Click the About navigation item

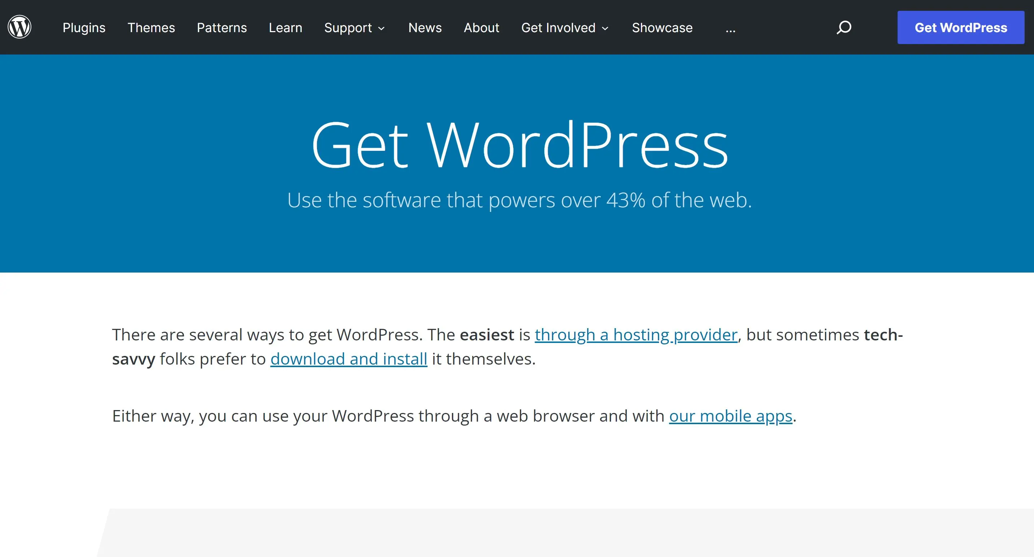(x=480, y=27)
